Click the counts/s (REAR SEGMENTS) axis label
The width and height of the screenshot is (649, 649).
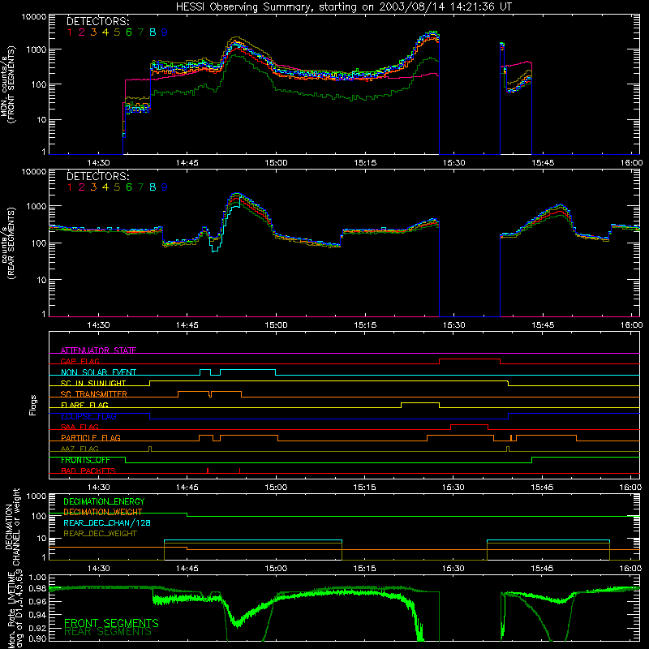(x=9, y=243)
